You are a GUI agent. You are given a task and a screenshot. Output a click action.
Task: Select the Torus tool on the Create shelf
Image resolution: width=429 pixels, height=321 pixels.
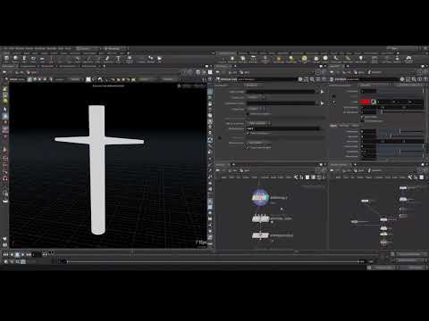point(33,59)
